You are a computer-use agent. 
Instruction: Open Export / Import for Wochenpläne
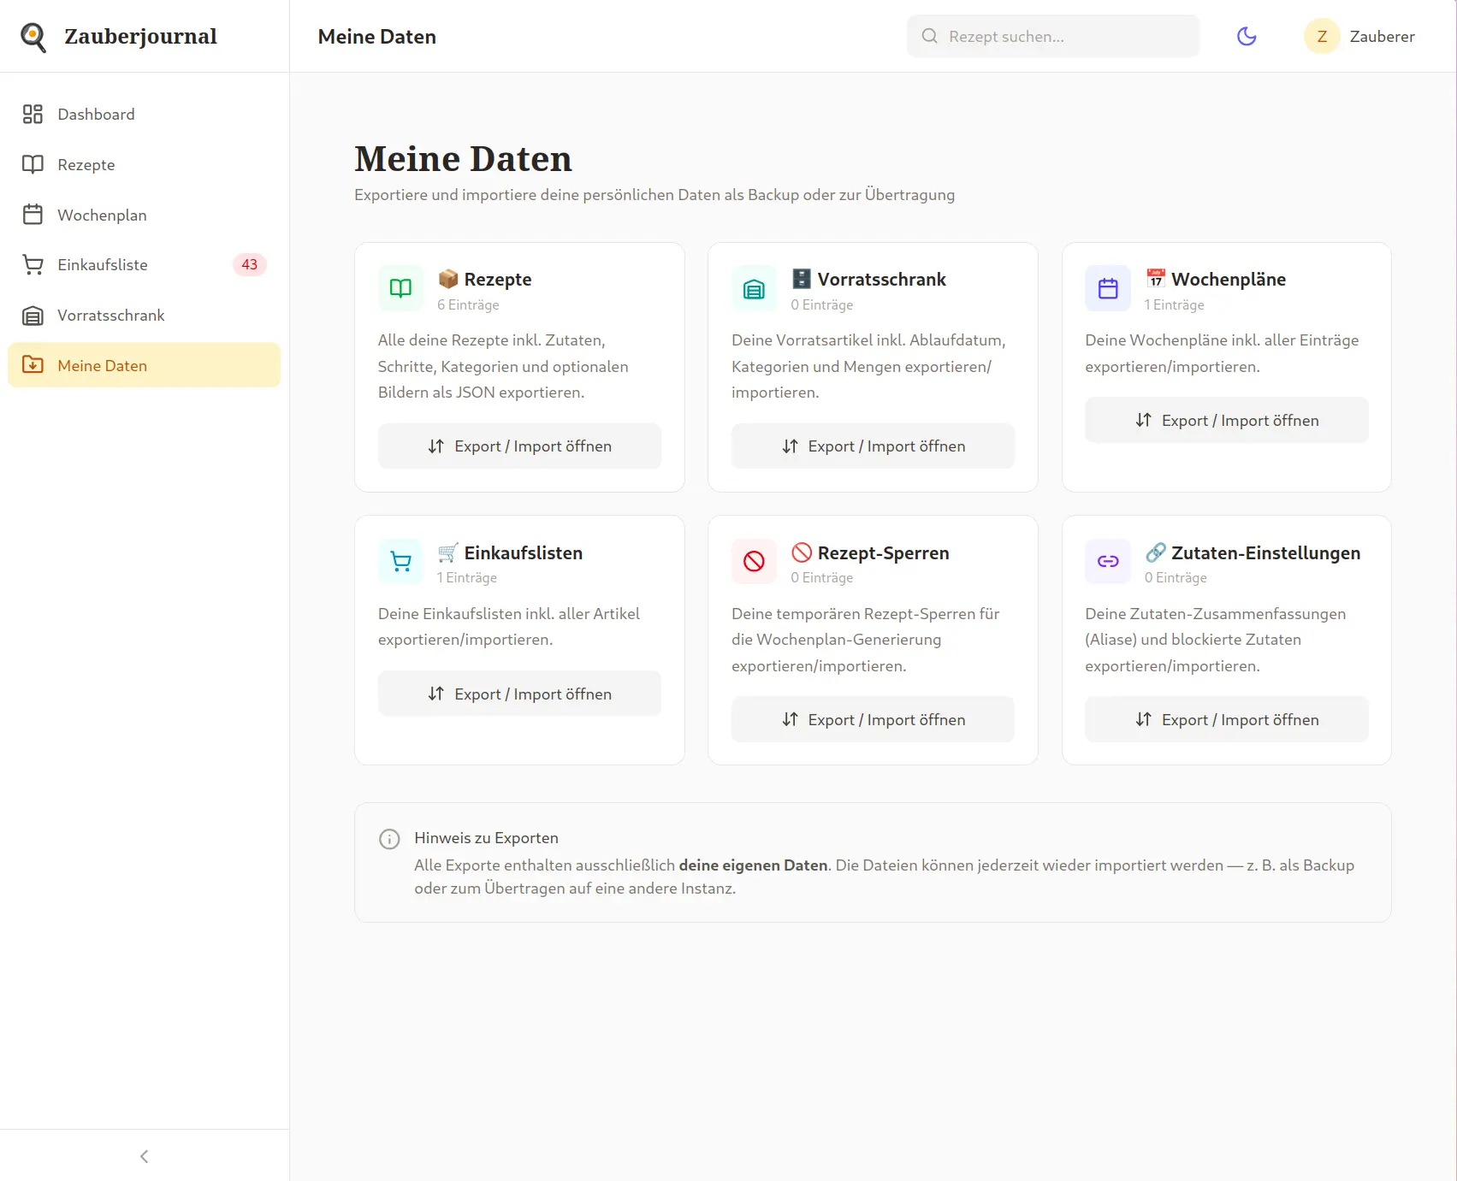[1226, 421]
